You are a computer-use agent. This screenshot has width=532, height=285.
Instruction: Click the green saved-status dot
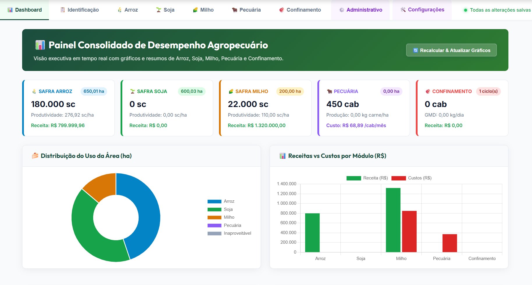click(465, 10)
